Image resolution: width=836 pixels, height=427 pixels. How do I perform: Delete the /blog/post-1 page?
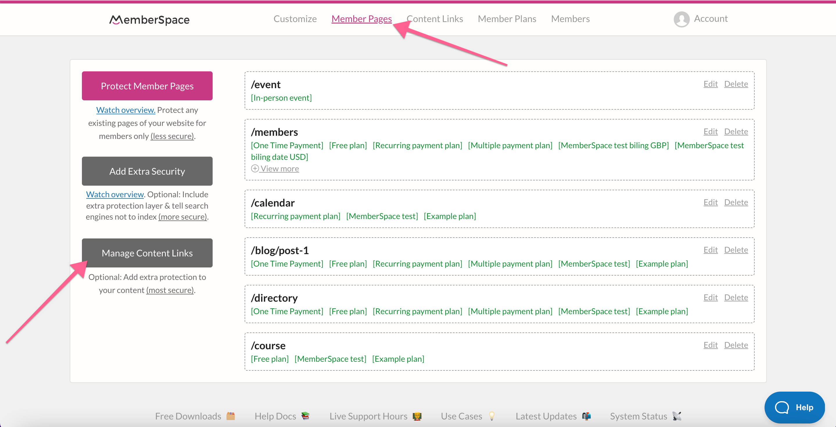pyautogui.click(x=736, y=250)
